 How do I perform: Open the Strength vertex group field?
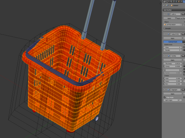tap(174, 28)
